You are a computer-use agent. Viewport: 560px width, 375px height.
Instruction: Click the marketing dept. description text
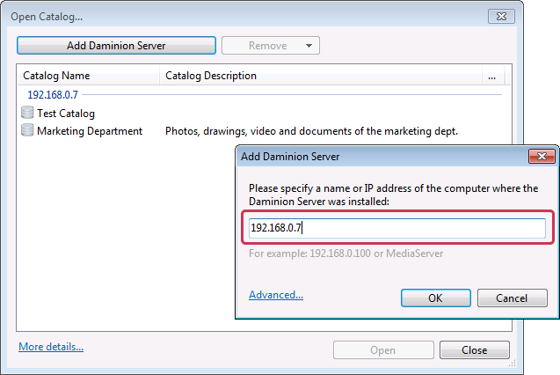(311, 131)
